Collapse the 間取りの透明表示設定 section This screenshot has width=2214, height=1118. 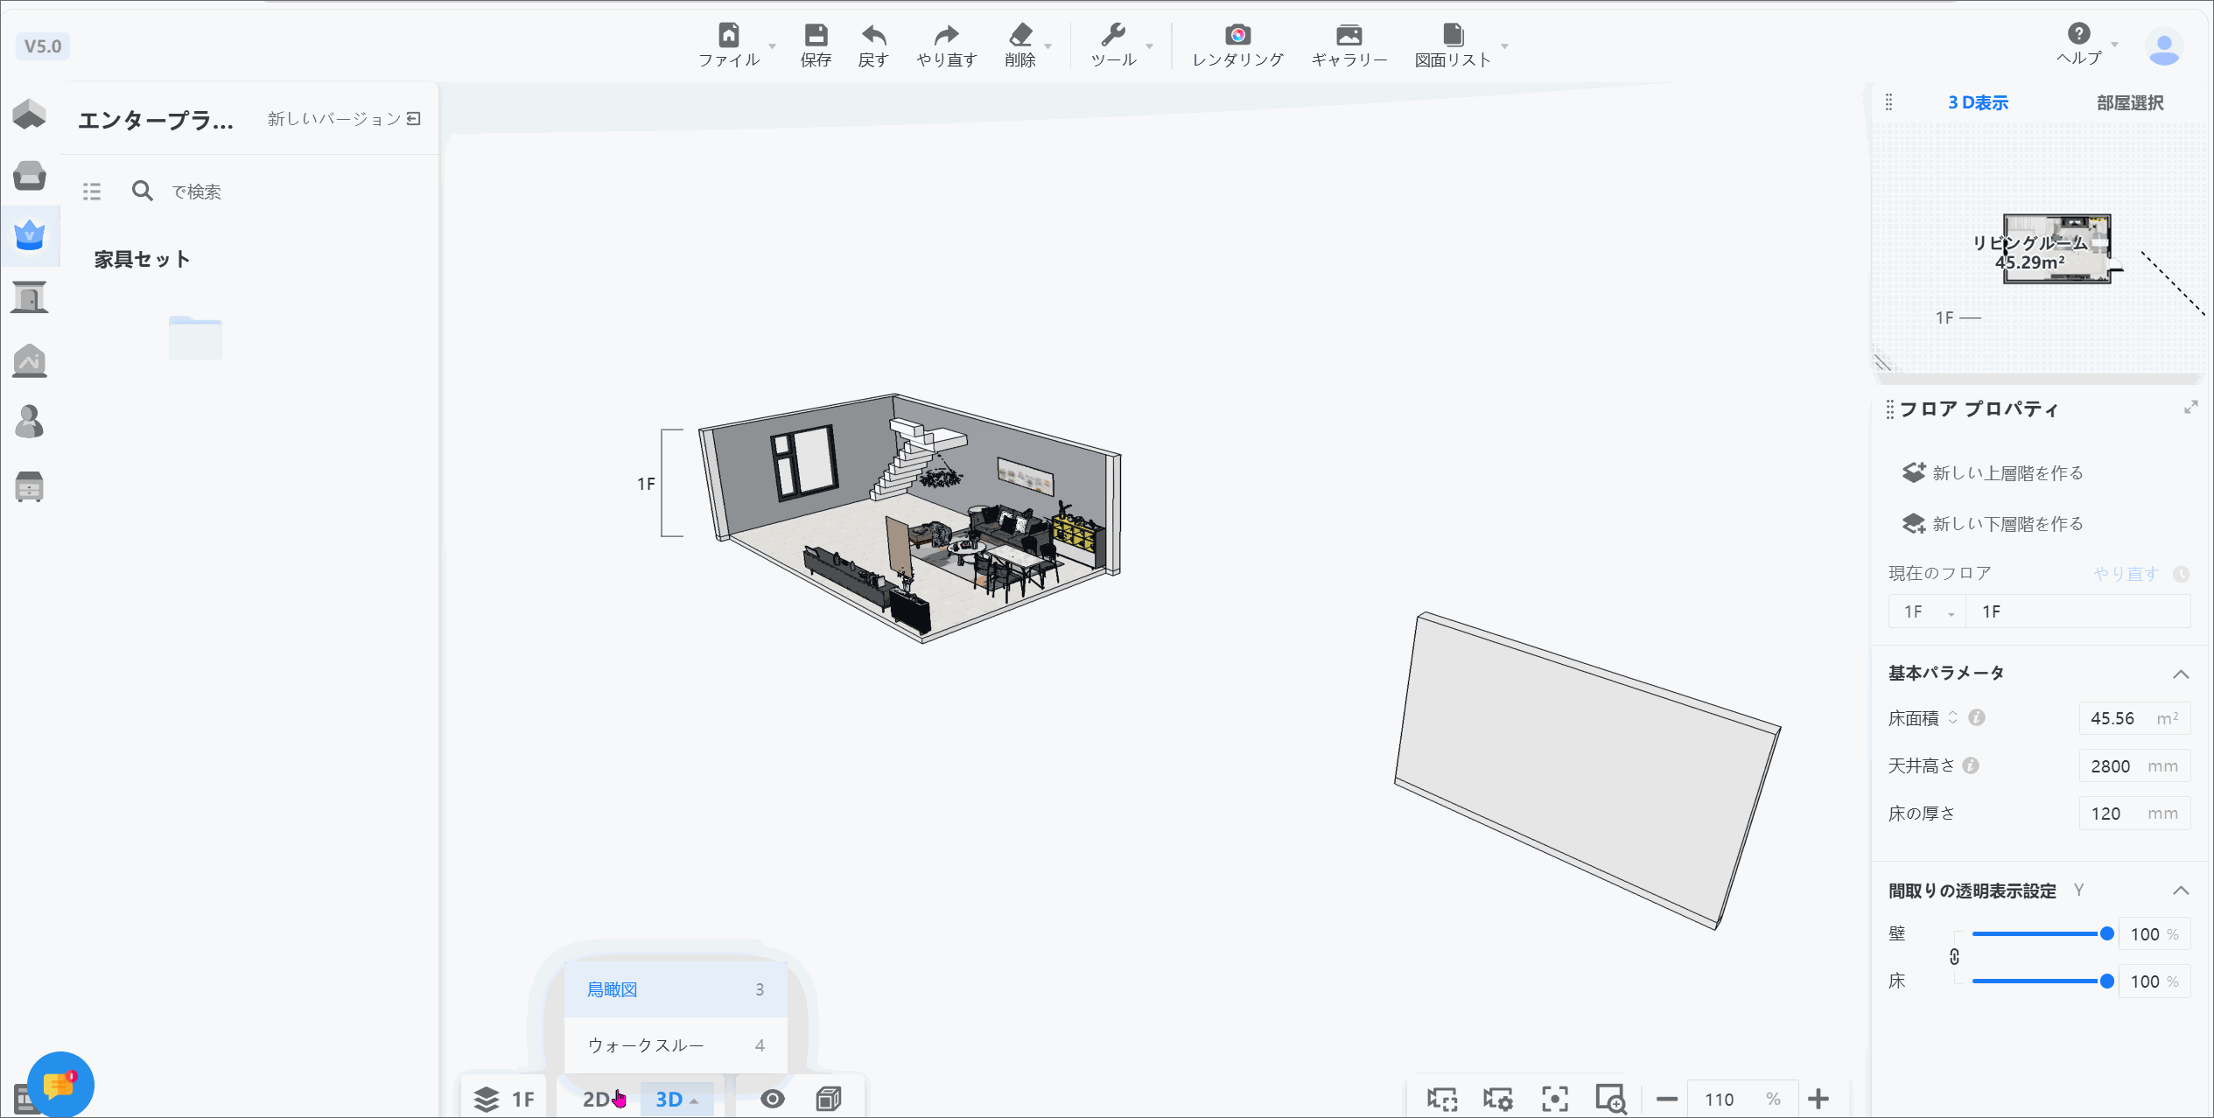(x=2181, y=891)
